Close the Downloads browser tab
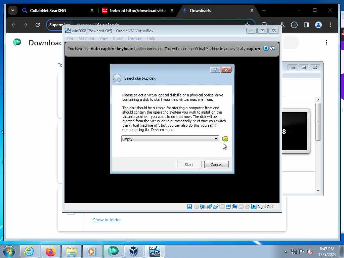The image size is (344, 258). coord(252,10)
